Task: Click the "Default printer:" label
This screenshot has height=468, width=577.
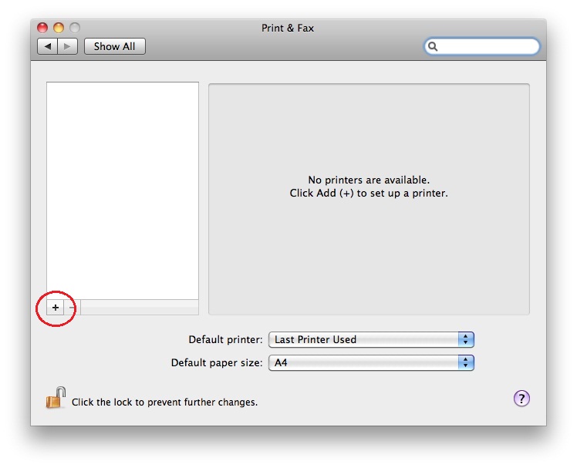Action: point(225,339)
